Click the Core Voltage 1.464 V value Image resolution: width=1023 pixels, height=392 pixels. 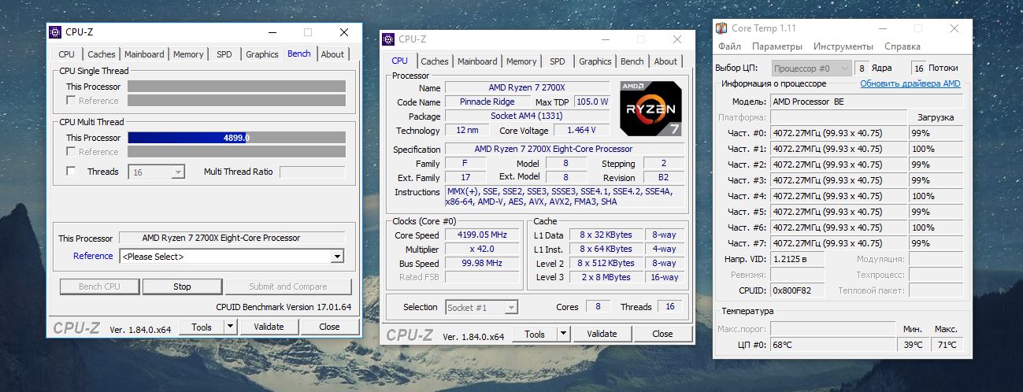point(582,131)
